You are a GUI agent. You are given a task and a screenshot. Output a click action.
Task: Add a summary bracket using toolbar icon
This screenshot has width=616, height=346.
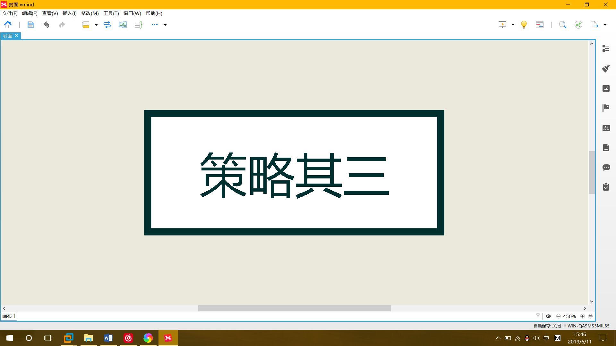point(138,25)
